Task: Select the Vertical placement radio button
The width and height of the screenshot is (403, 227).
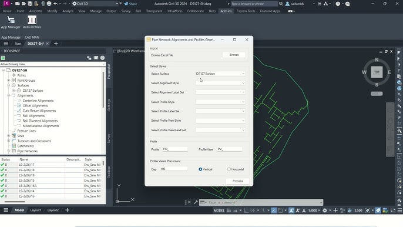Action: pyautogui.click(x=200, y=169)
